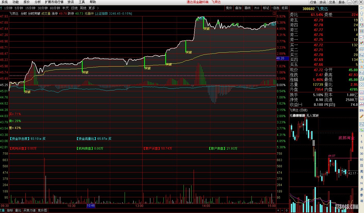The height and width of the screenshot is (213, 364).
Task: Click the 叠加 toolbar button
Action: click(x=238, y=8)
